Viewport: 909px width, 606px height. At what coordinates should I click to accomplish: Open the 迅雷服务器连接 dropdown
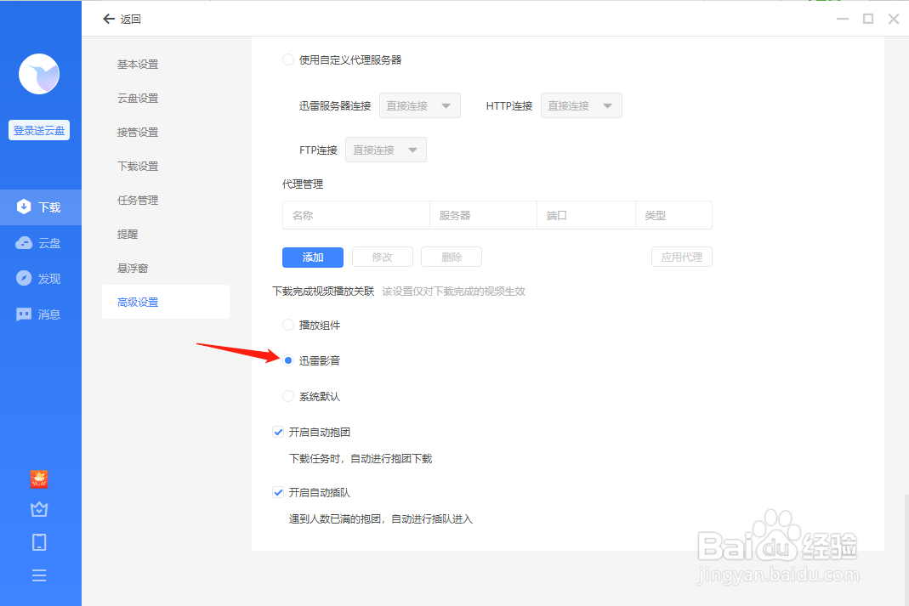[419, 105]
